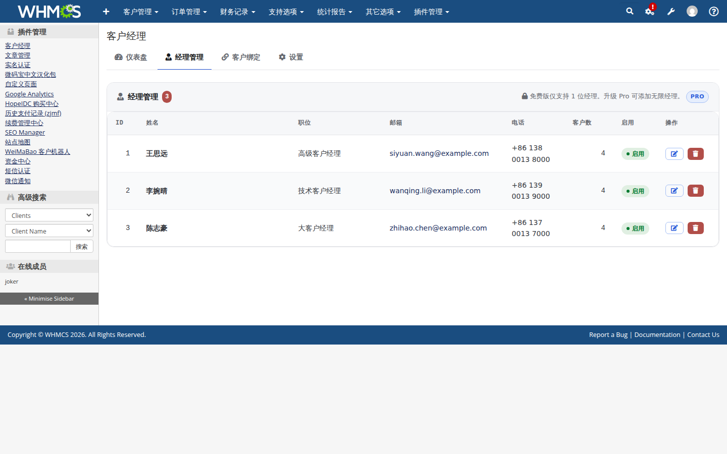
Task: Click email zhihao.chen@example.com
Action: pyautogui.click(x=438, y=228)
